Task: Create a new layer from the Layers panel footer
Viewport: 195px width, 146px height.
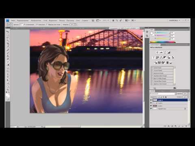Action: (x=182, y=126)
